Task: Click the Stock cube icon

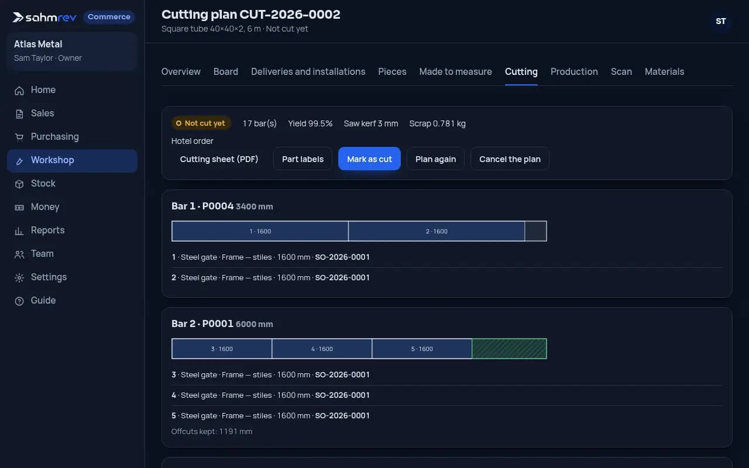Action: (19, 184)
